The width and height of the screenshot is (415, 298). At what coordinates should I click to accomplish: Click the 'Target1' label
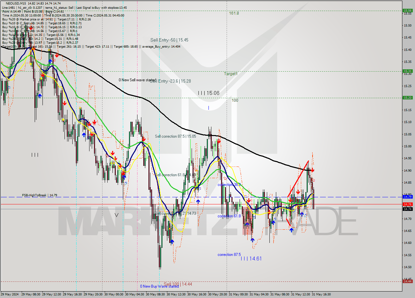pos(231,74)
